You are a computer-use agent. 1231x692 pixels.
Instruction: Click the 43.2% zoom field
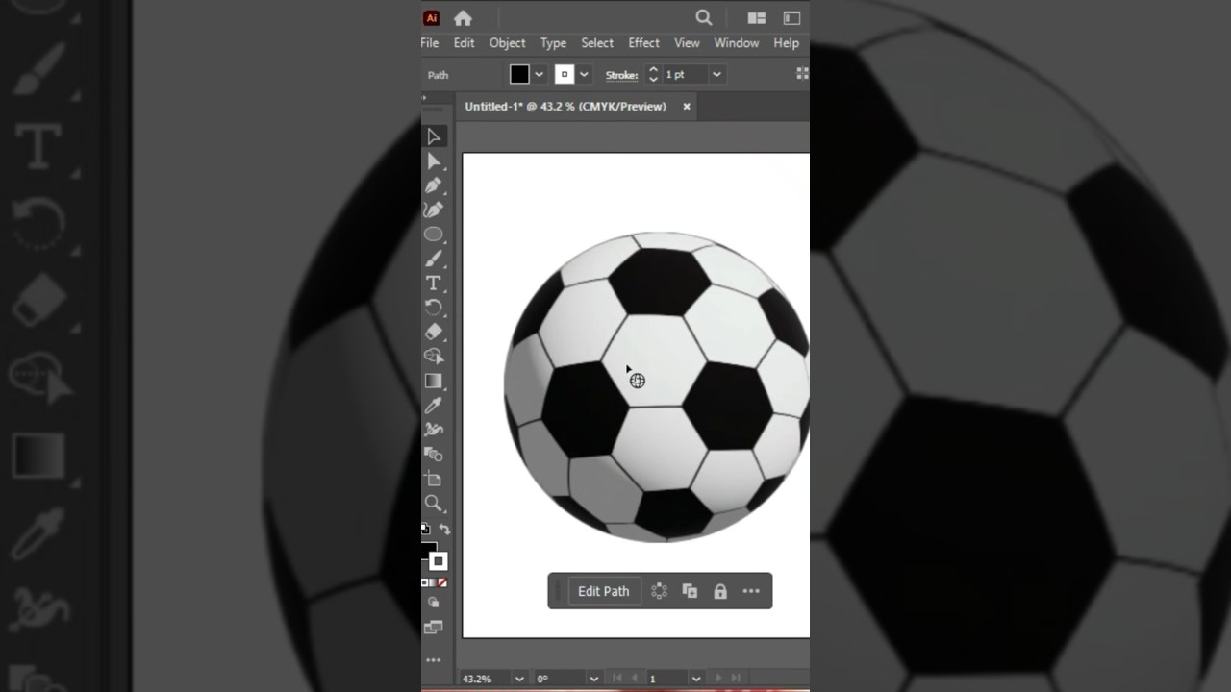click(x=485, y=679)
